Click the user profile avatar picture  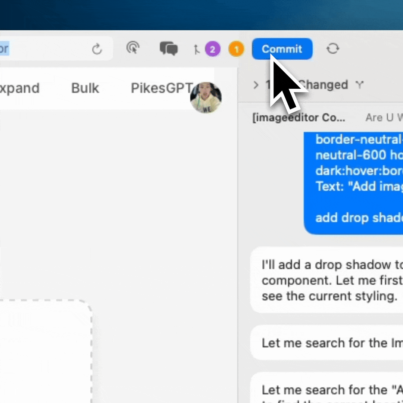[x=206, y=98]
